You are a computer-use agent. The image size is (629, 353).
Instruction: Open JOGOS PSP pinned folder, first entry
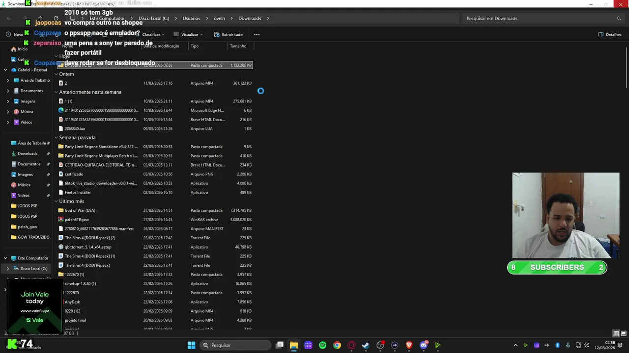[x=27, y=206]
